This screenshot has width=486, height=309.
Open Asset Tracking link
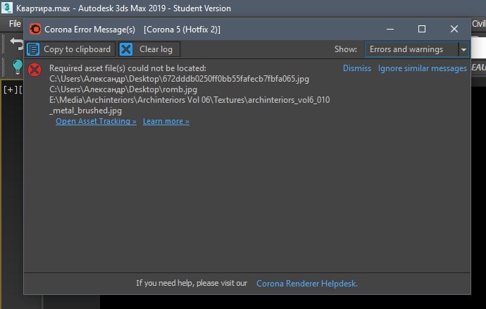96,121
